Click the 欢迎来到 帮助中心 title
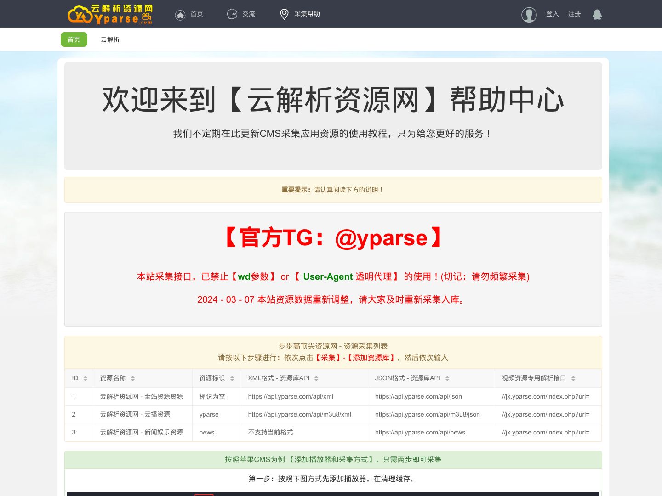The width and height of the screenshot is (662, 496). [333, 100]
